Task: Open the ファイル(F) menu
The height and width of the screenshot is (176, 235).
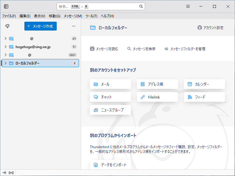Action: tap(9, 16)
